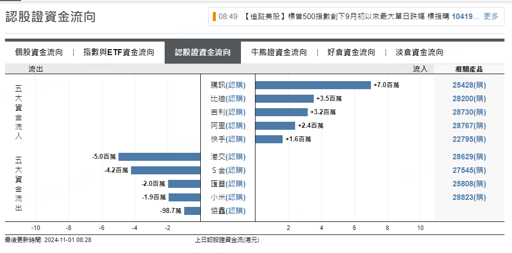Click the 最後更新時間 timestamp text

click(x=48, y=240)
